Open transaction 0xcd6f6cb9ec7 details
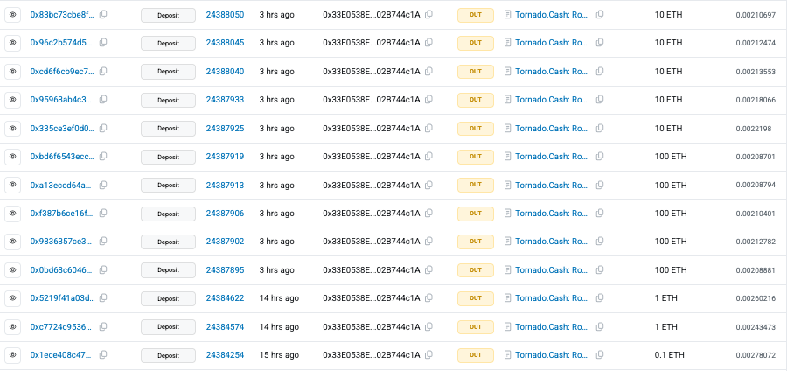 [60, 72]
